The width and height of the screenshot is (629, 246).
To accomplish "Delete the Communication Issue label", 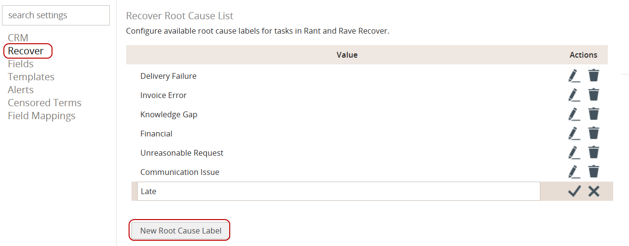I will click(x=594, y=172).
